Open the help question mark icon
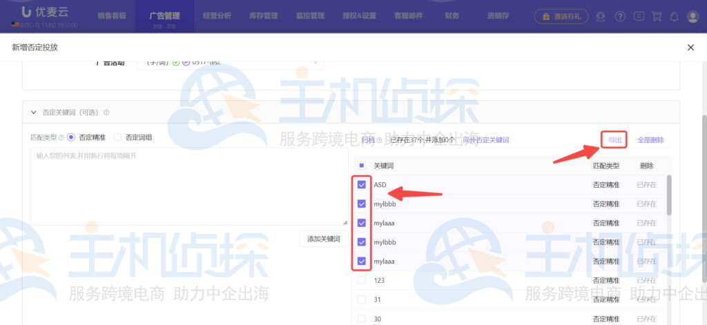This screenshot has width=707, height=325. (x=620, y=16)
